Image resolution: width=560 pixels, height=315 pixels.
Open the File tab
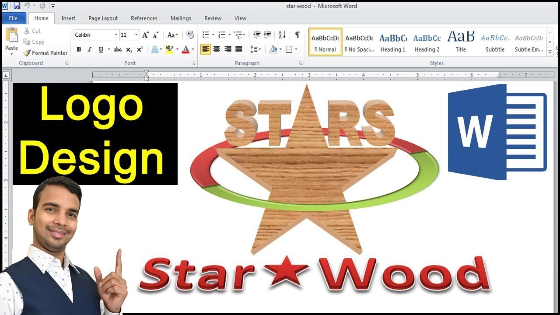pyautogui.click(x=14, y=18)
